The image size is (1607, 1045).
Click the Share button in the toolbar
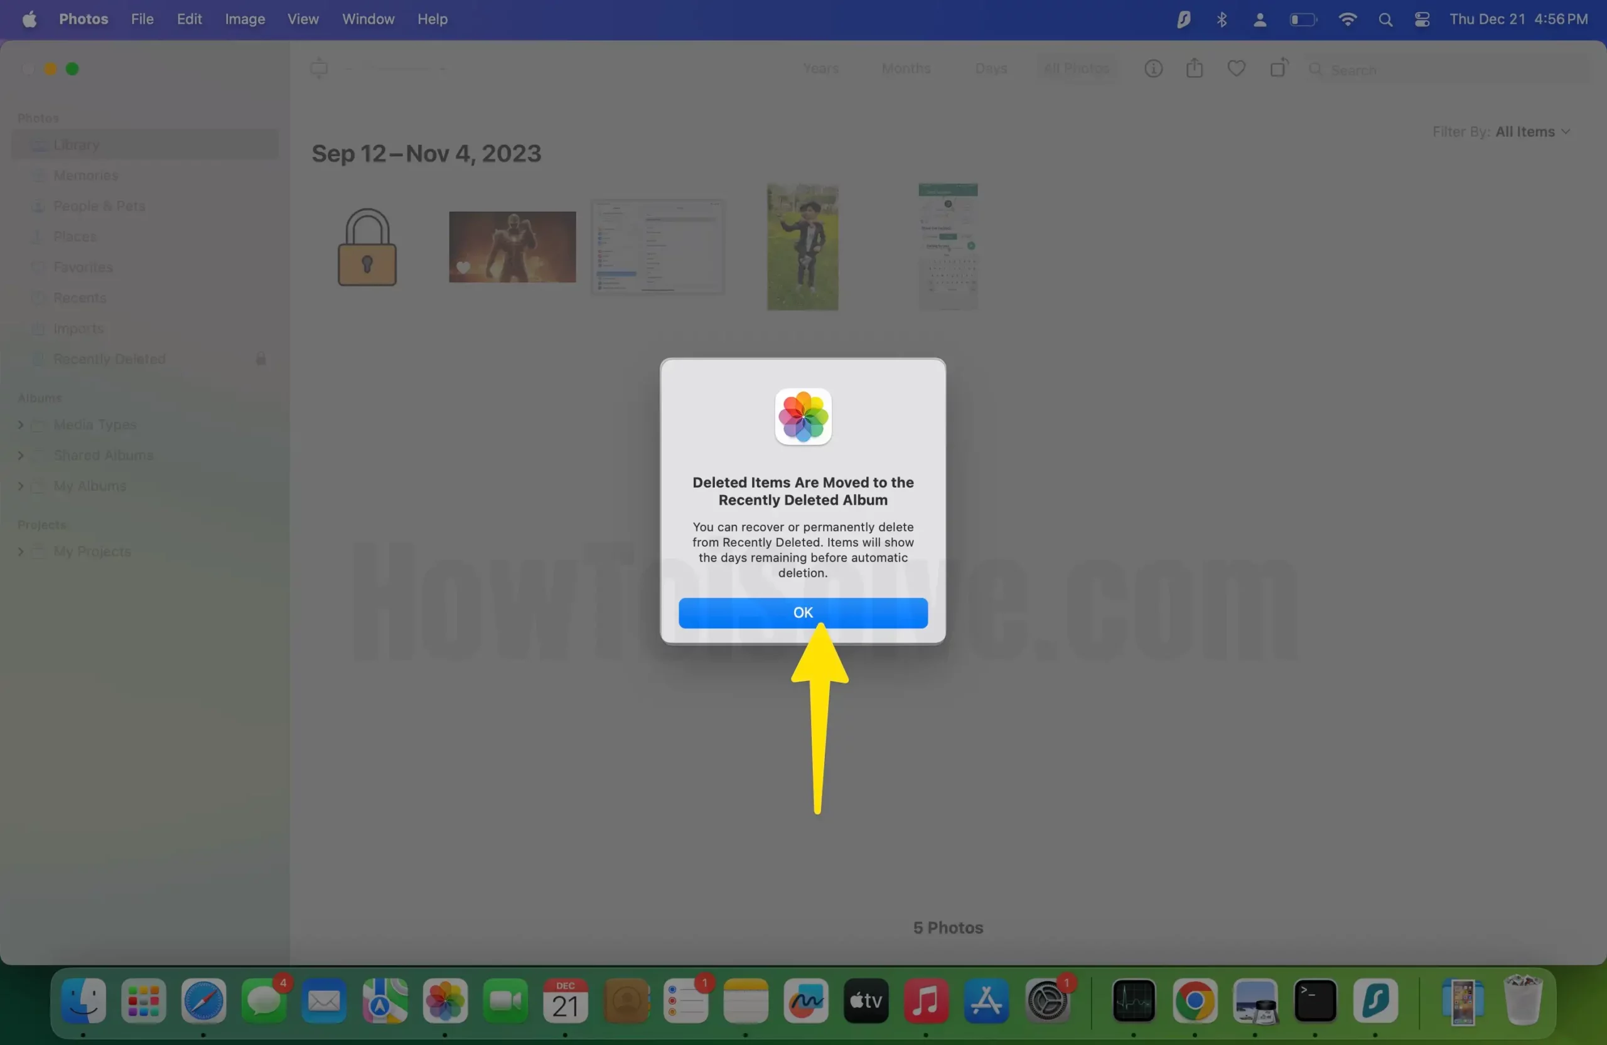[x=1195, y=68]
